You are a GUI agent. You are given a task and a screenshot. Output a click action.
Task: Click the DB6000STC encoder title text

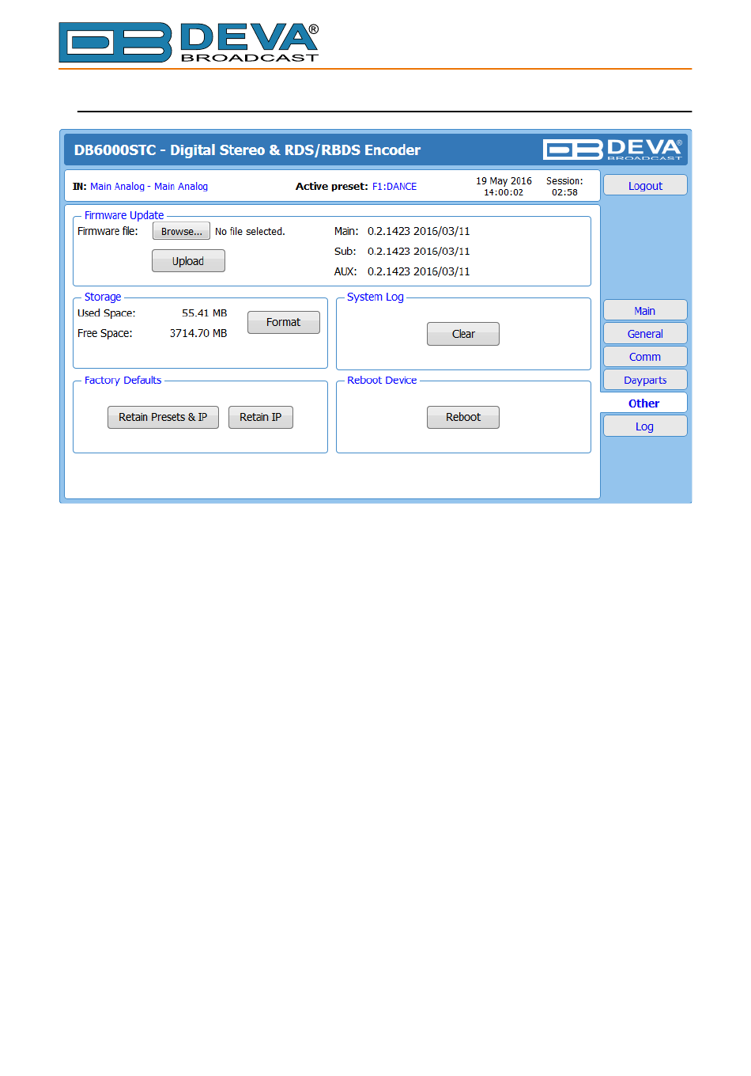pos(247,150)
